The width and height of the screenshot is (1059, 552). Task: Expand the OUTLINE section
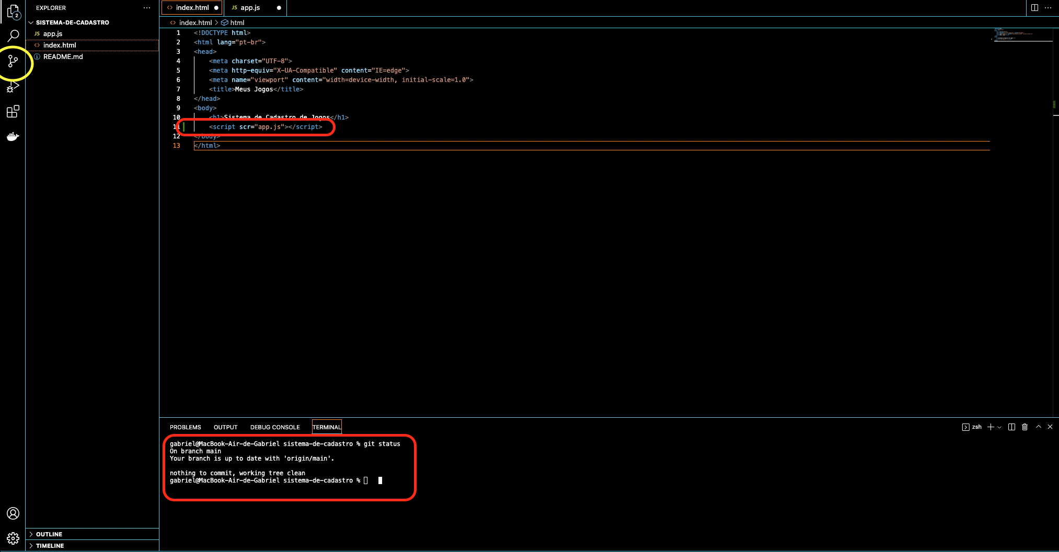pos(92,534)
